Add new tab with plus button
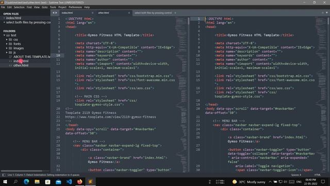 click(x=323, y=12)
